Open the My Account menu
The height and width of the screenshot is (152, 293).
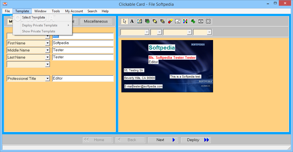(x=74, y=11)
